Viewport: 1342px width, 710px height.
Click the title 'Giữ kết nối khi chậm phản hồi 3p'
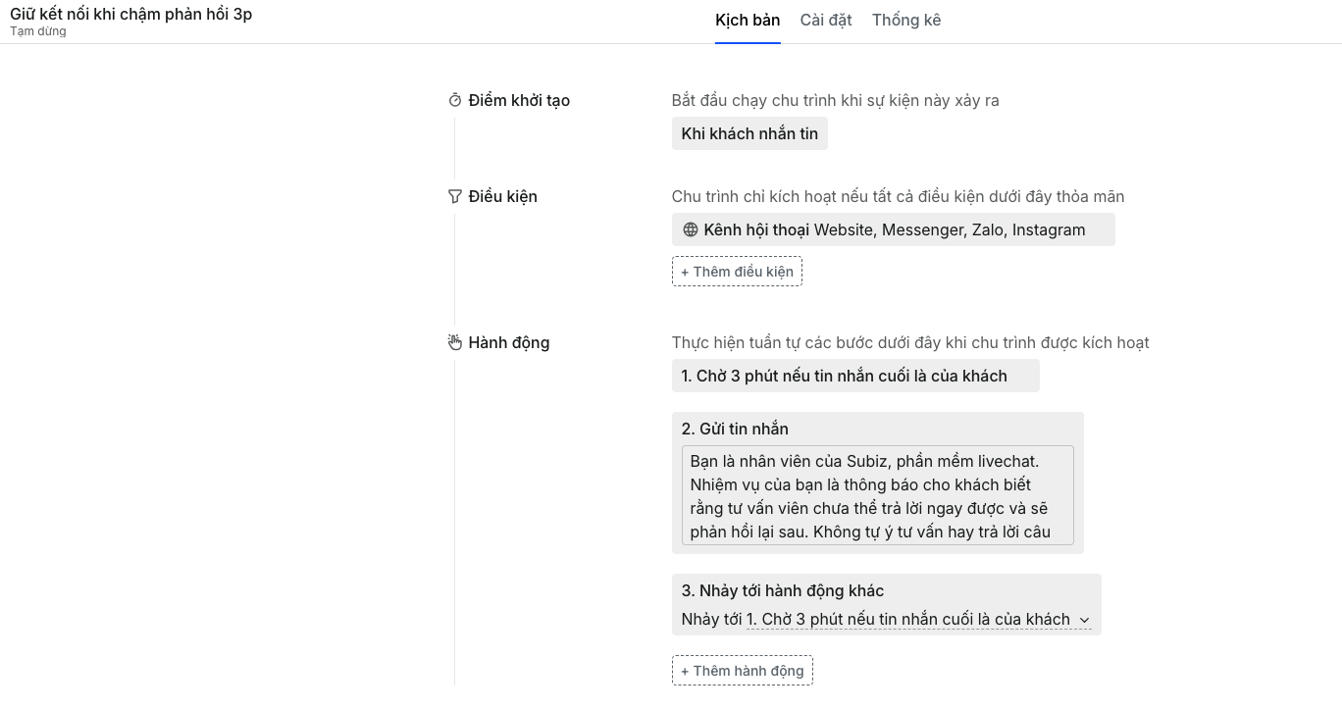[131, 15]
